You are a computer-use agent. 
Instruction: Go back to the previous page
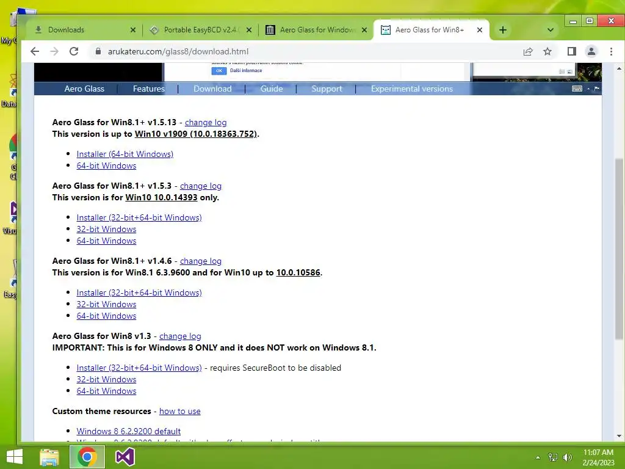35,51
